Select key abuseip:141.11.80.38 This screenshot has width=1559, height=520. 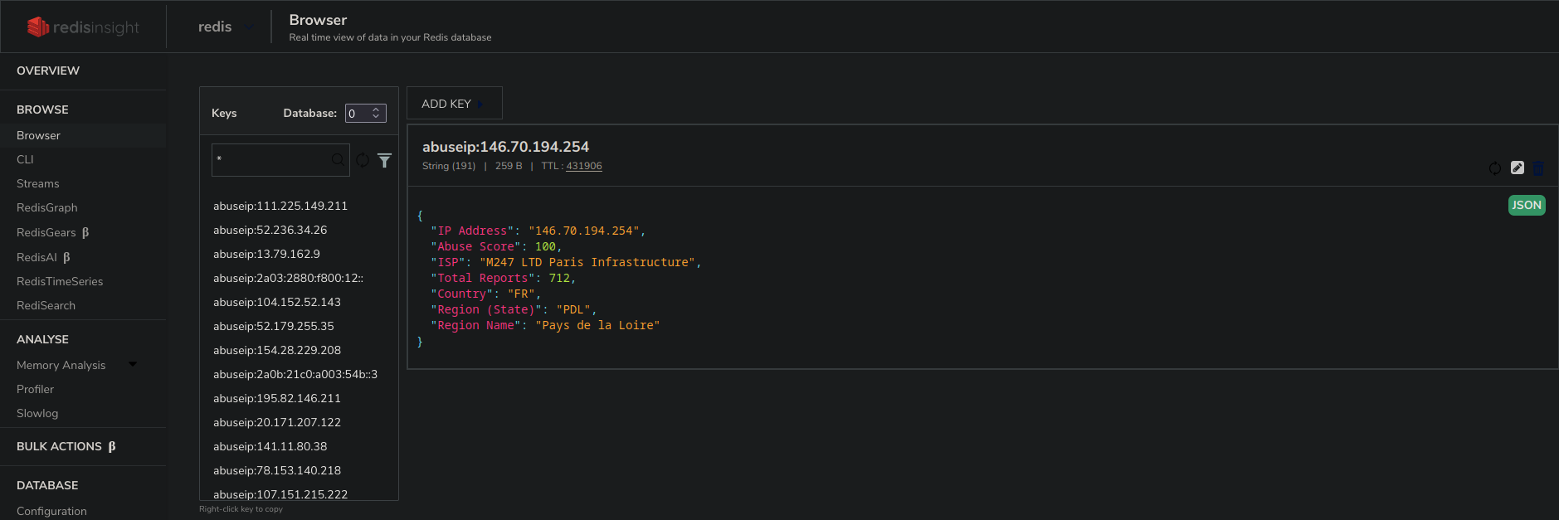(x=270, y=446)
